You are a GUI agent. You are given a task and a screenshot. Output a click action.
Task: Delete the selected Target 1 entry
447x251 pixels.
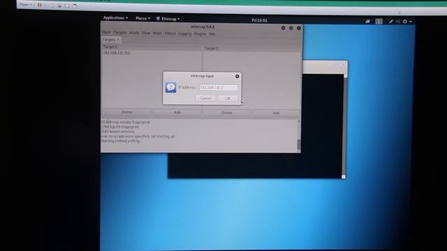tap(127, 112)
